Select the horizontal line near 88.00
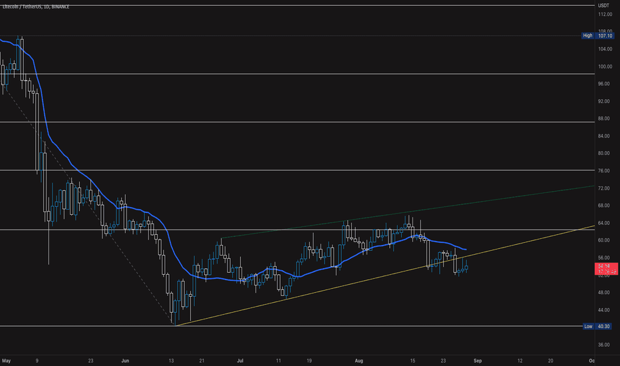Image resolution: width=620 pixels, height=366 pixels. (297, 122)
